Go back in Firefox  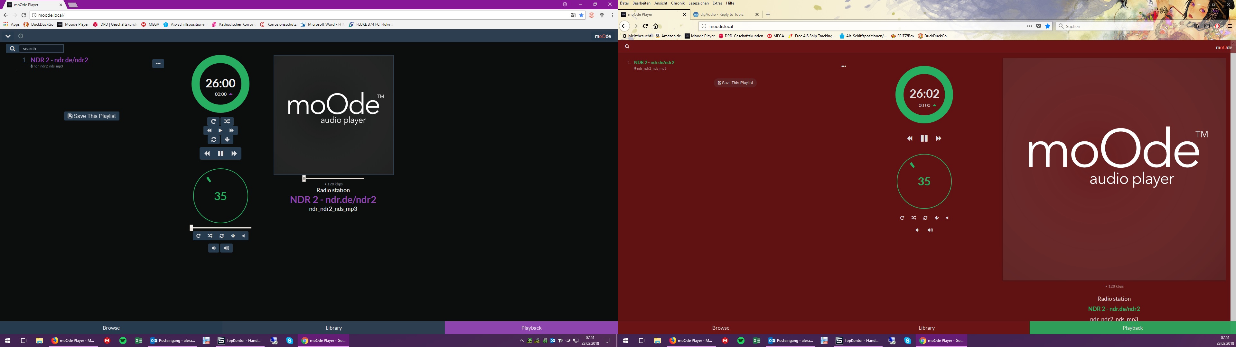pyautogui.click(x=624, y=26)
